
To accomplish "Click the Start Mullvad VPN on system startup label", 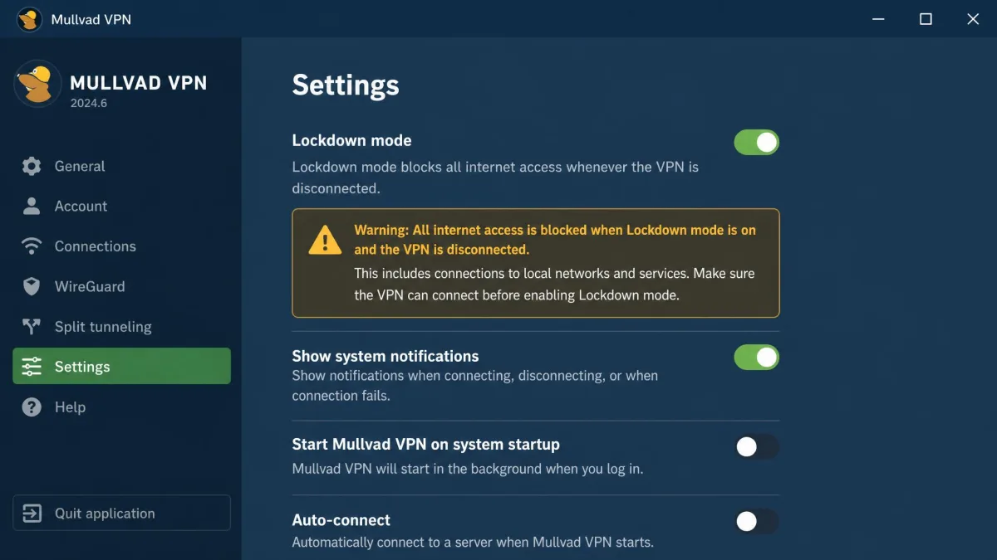I will [426, 444].
